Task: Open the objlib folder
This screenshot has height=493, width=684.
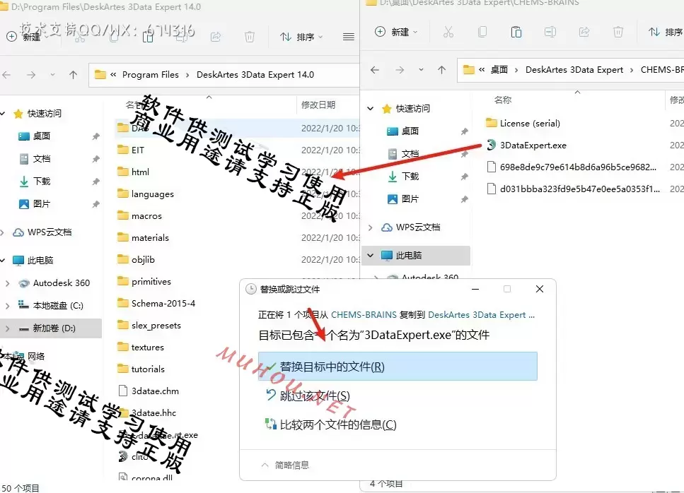Action: click(143, 259)
